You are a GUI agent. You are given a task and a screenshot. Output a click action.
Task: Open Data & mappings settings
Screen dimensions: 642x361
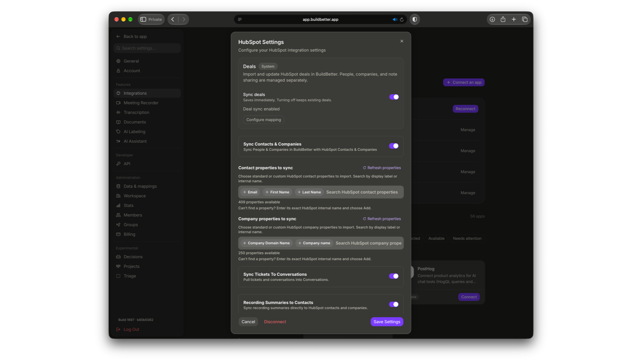coord(147,186)
